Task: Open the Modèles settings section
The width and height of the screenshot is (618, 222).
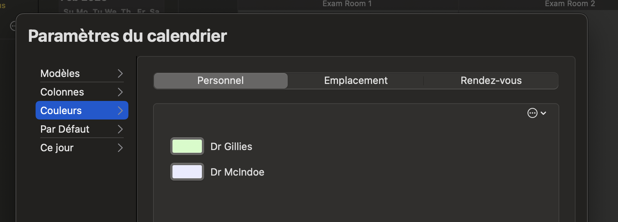Action: click(x=82, y=73)
